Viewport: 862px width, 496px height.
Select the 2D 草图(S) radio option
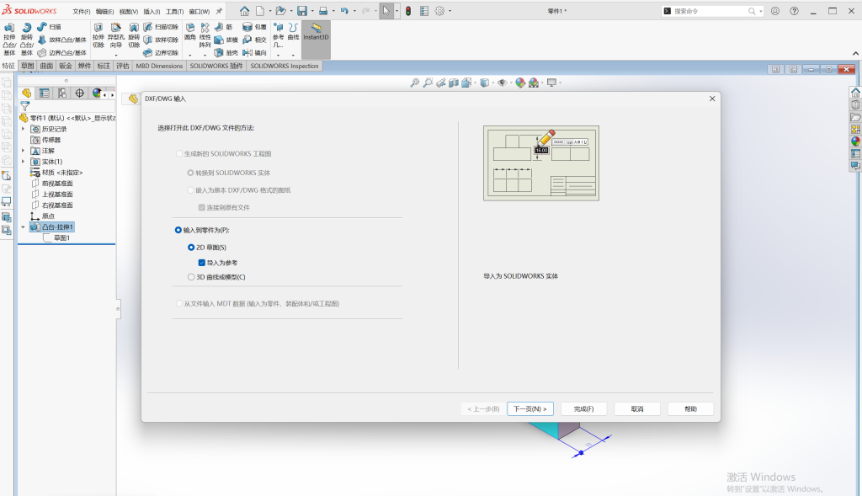pos(191,248)
